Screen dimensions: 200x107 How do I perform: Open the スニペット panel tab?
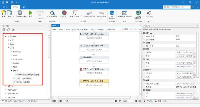tap(32, 101)
